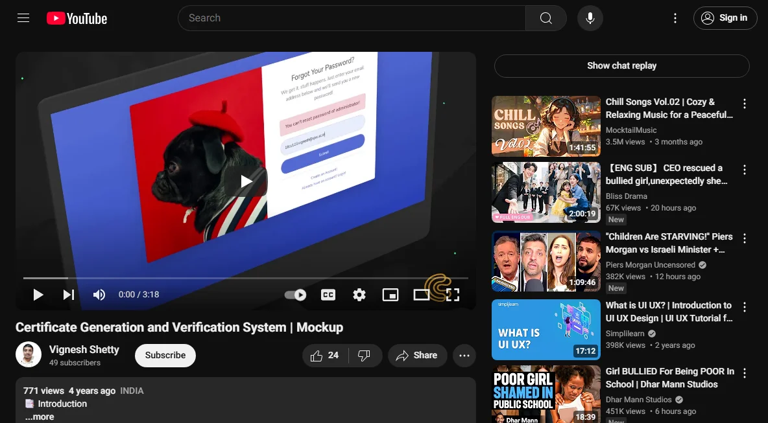Open the hamburger guide menu
Screen dimensions: 768x423
[x=23, y=18]
